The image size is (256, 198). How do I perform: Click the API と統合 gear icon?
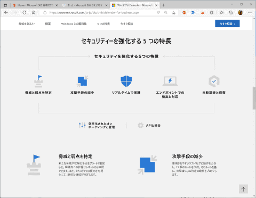point(141,126)
